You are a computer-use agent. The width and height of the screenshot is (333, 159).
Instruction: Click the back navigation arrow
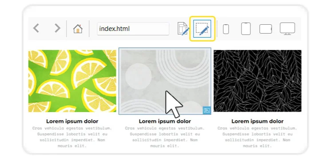pyautogui.click(x=36, y=28)
